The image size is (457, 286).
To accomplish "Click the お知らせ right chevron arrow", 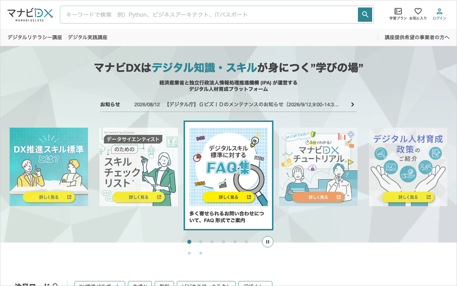I will (x=353, y=104).
